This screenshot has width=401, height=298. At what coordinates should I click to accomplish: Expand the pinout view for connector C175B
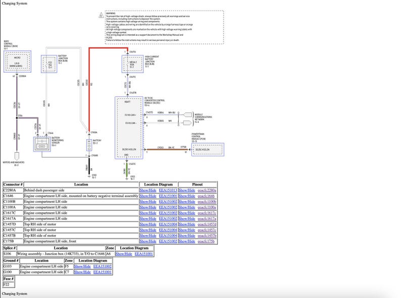186,242
